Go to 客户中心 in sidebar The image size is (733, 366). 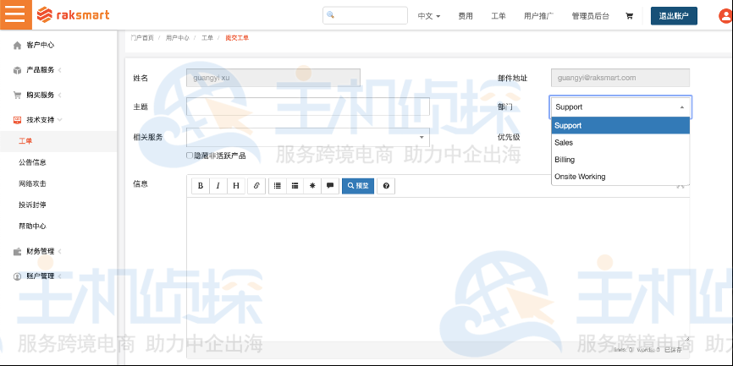tap(40, 46)
